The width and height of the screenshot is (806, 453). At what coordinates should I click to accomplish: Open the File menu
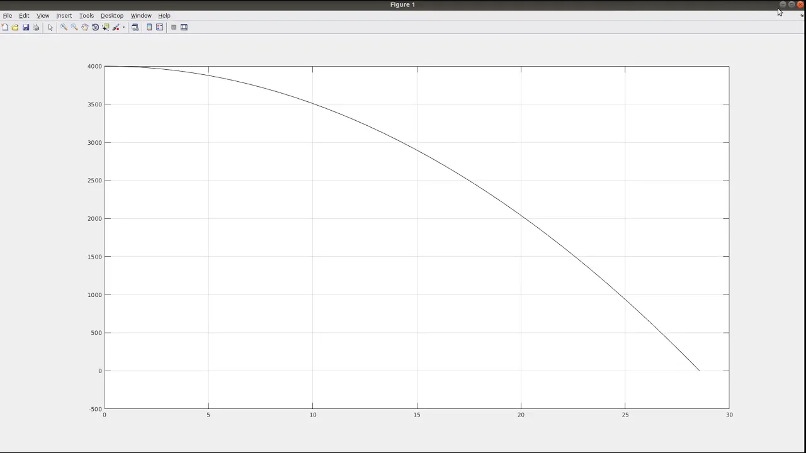click(8, 15)
